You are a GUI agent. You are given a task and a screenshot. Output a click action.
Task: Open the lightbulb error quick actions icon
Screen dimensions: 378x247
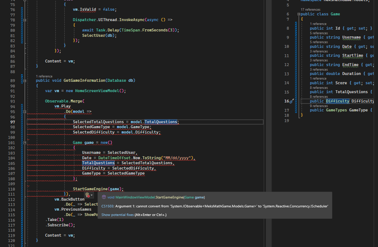(87, 195)
